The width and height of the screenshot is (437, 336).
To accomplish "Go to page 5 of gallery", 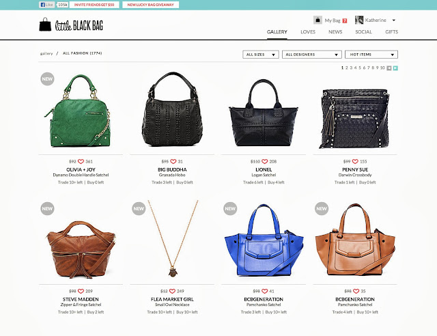I will (360, 68).
